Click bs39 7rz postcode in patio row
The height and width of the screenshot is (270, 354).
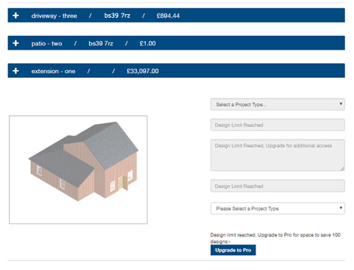coord(101,43)
